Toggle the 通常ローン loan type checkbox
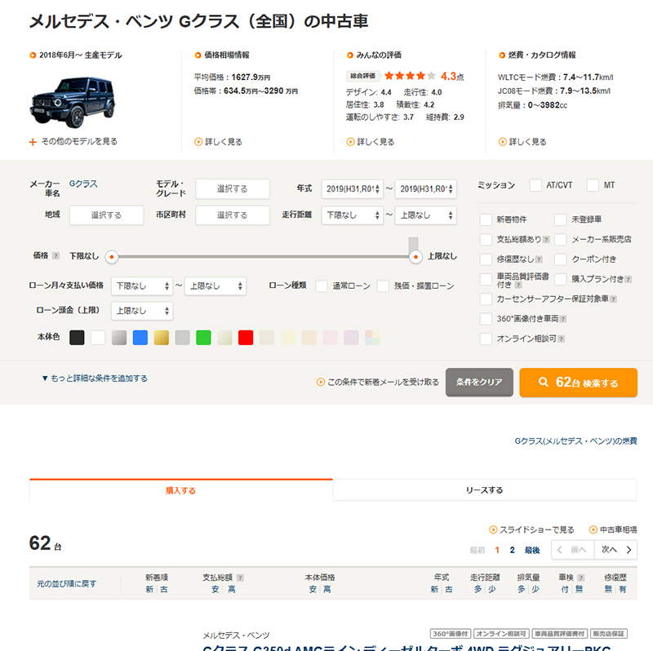 pos(322,286)
